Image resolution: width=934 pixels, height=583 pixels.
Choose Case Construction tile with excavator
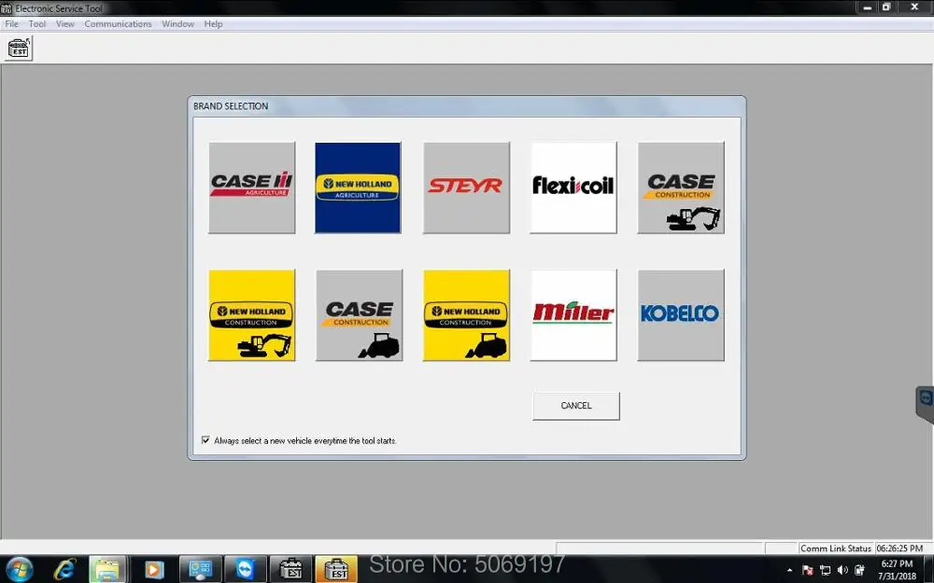point(681,187)
